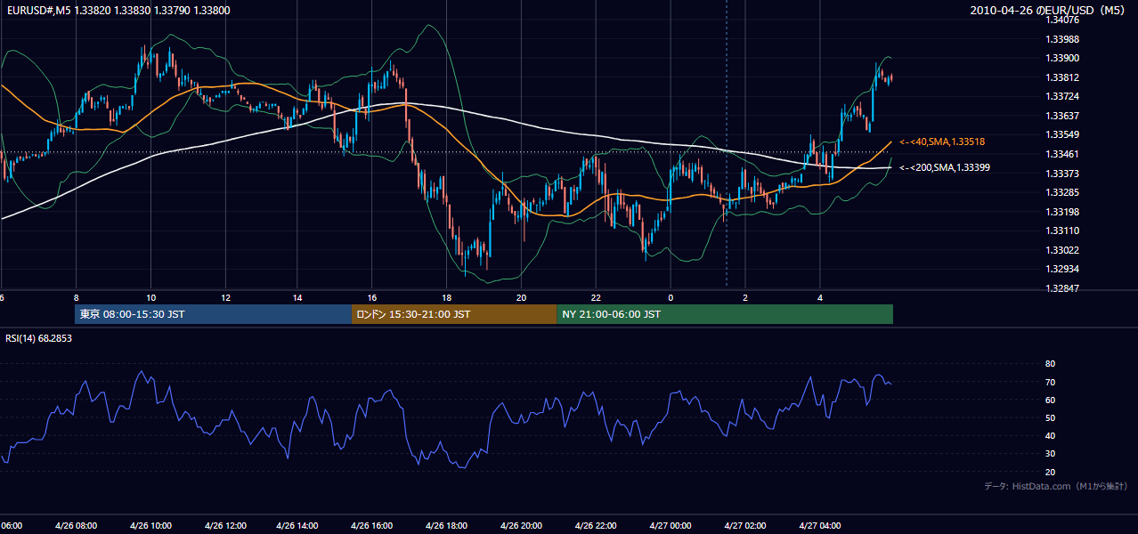Click price axis label 1.33022
1138x534 pixels.
[1063, 250]
